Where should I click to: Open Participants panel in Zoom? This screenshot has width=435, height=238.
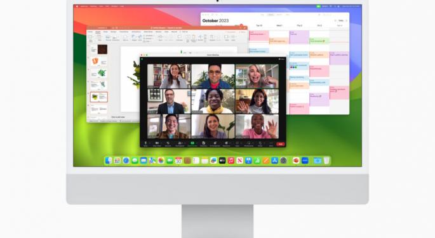point(180,143)
